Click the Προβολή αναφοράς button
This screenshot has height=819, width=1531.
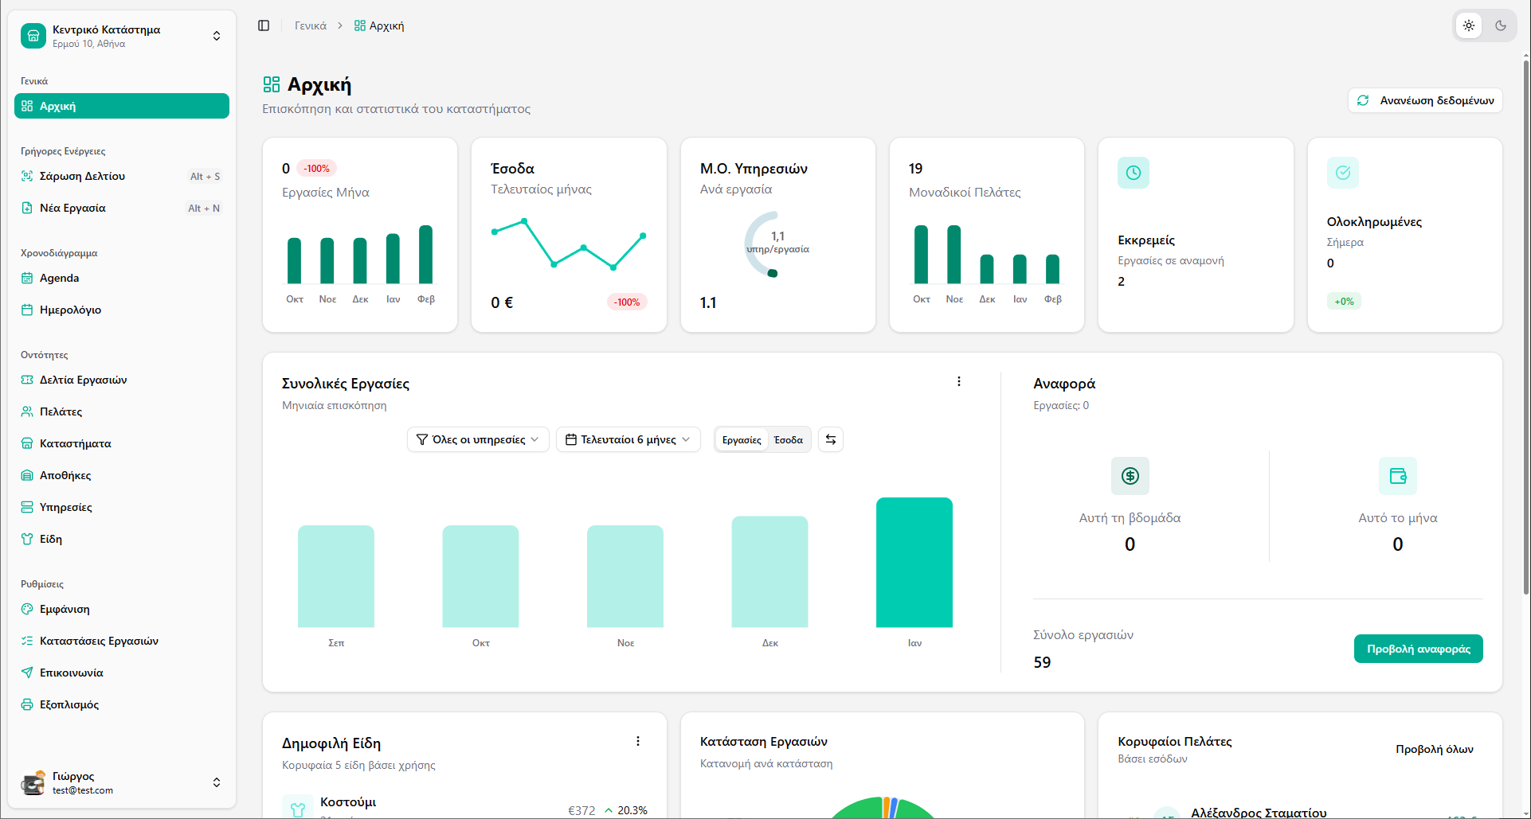click(x=1419, y=649)
